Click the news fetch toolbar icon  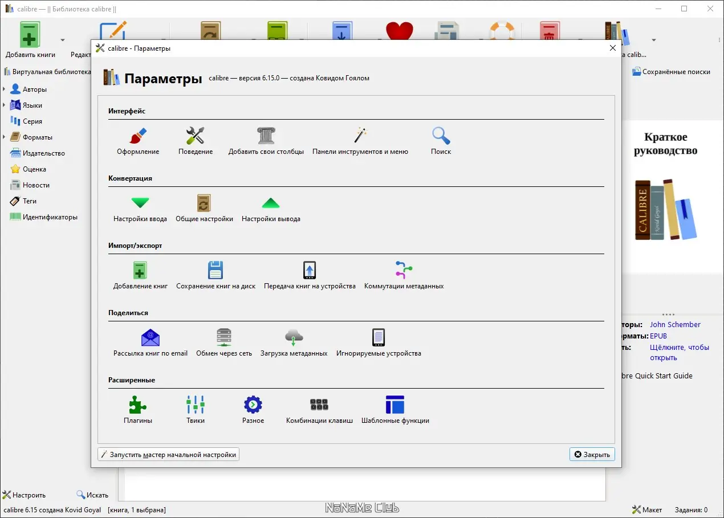[448, 31]
